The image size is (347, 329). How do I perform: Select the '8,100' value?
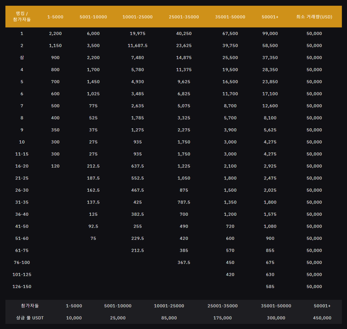tap(270, 118)
